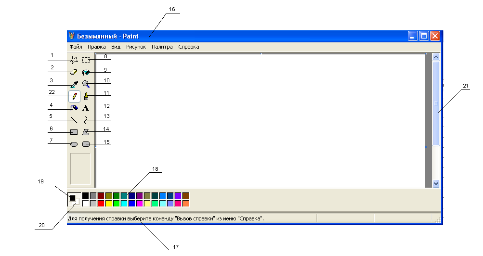
Task: Select the Curve tool
Action: pyautogui.click(x=86, y=120)
